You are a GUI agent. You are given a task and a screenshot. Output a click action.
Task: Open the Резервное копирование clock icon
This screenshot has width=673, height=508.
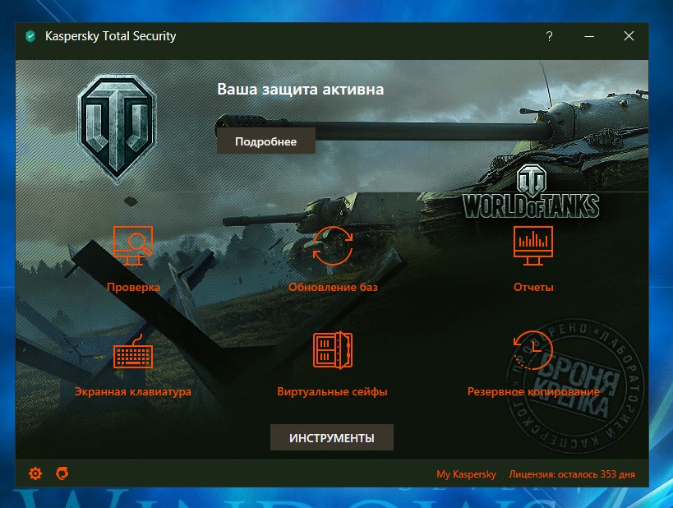(x=533, y=350)
